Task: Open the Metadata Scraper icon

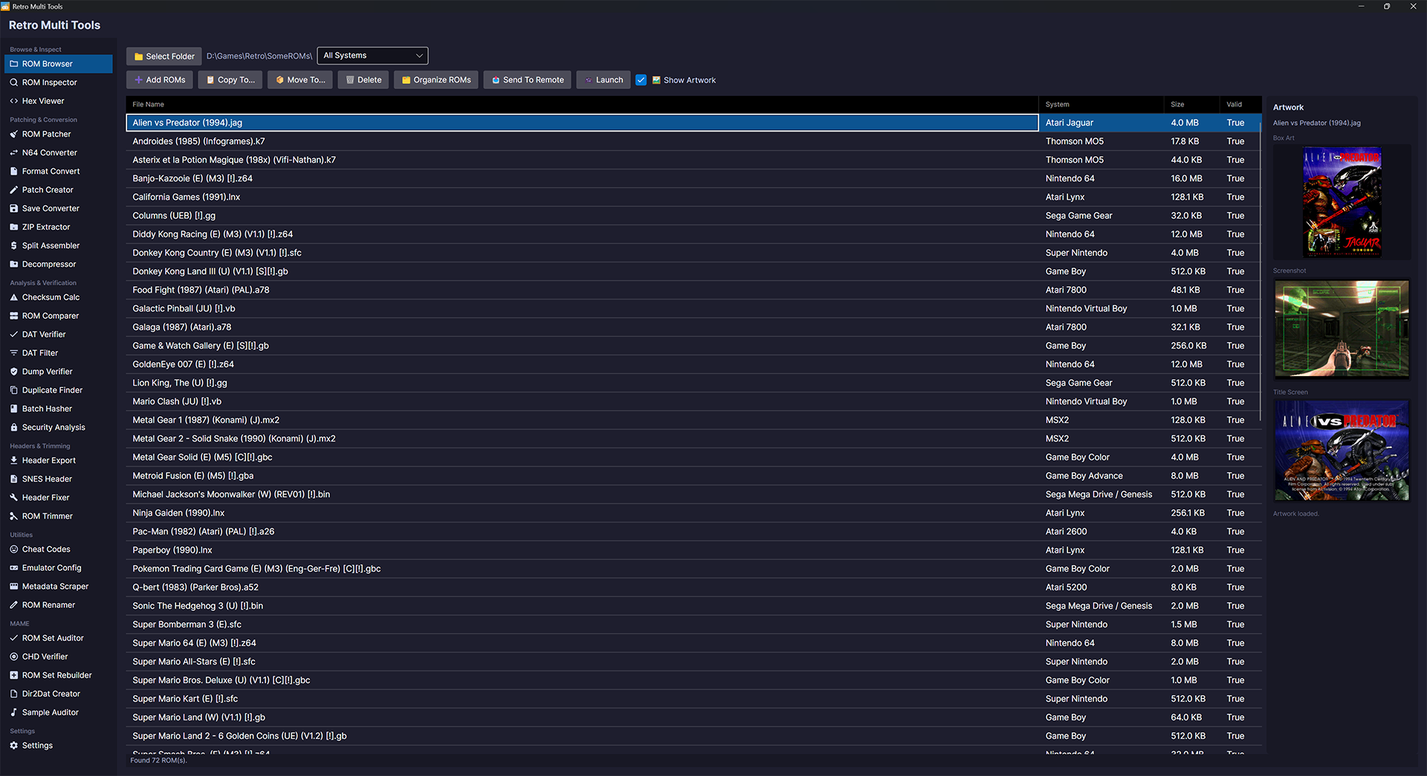Action: [x=13, y=586]
